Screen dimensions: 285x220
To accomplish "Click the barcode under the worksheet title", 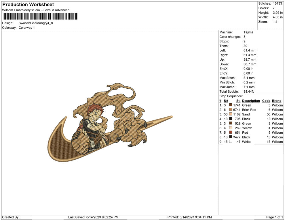I will pos(40,16).
